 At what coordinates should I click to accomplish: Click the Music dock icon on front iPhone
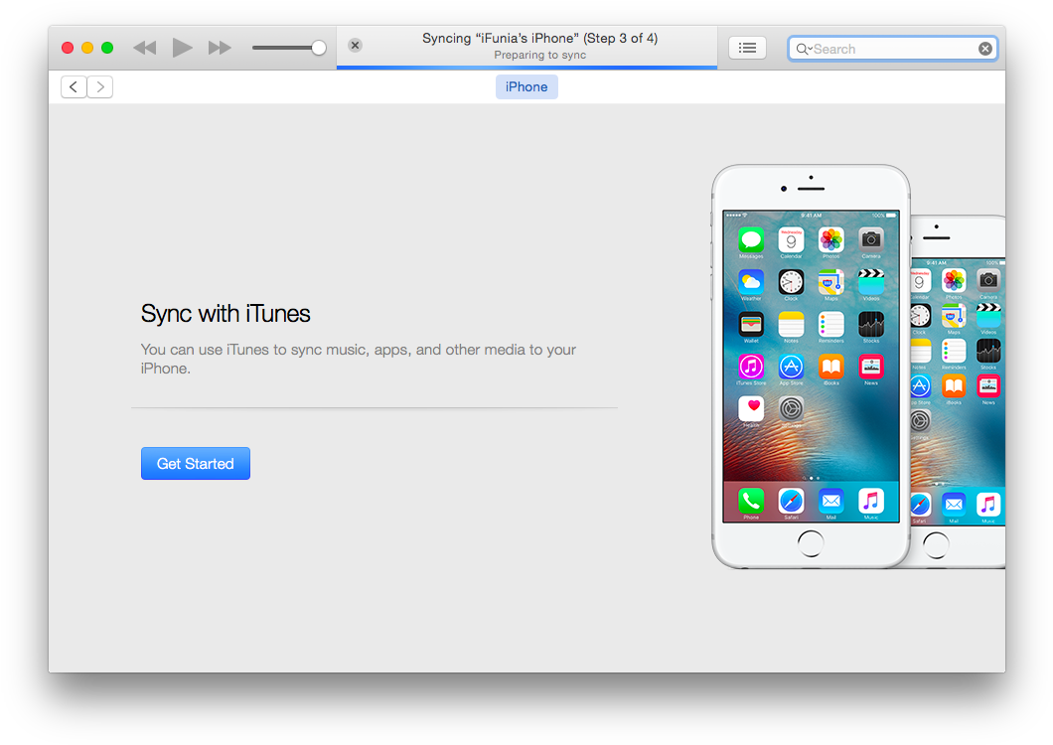pos(871,501)
